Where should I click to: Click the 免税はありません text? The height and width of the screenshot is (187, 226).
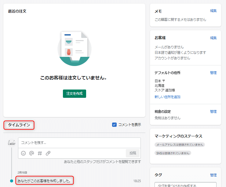(167, 118)
